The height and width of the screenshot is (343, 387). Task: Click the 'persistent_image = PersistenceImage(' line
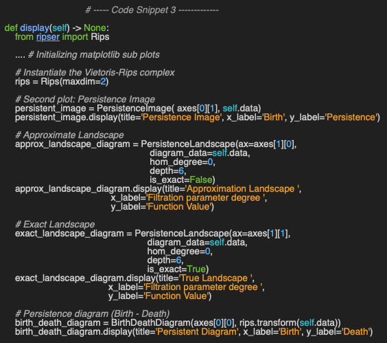click(138, 109)
